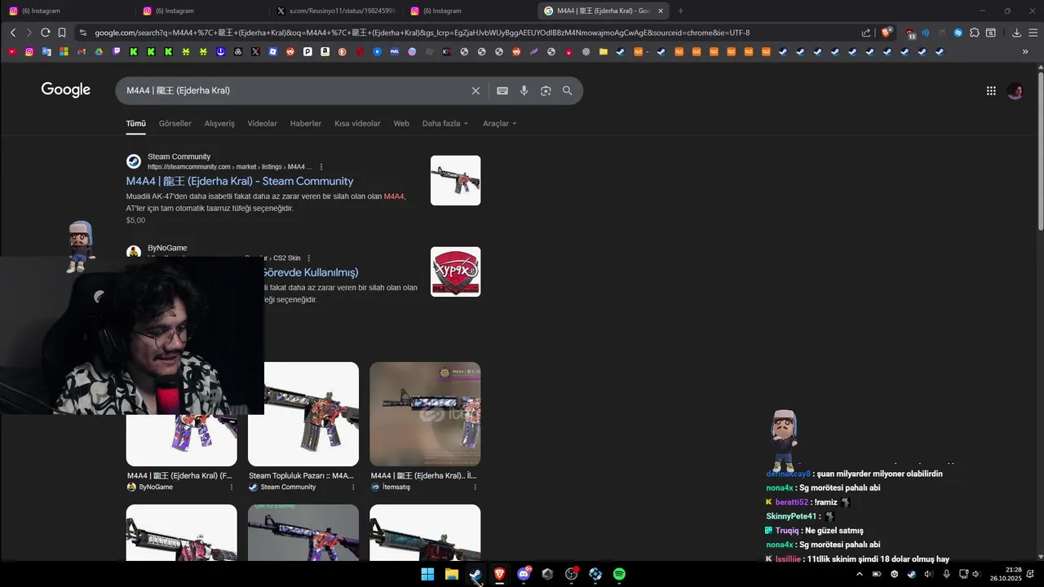Open options menu for Steam Community result
The image size is (1044, 587).
[x=321, y=167]
